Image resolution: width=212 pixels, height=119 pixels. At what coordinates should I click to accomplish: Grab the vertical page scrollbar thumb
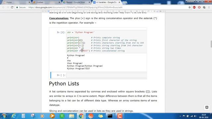(x=211, y=44)
